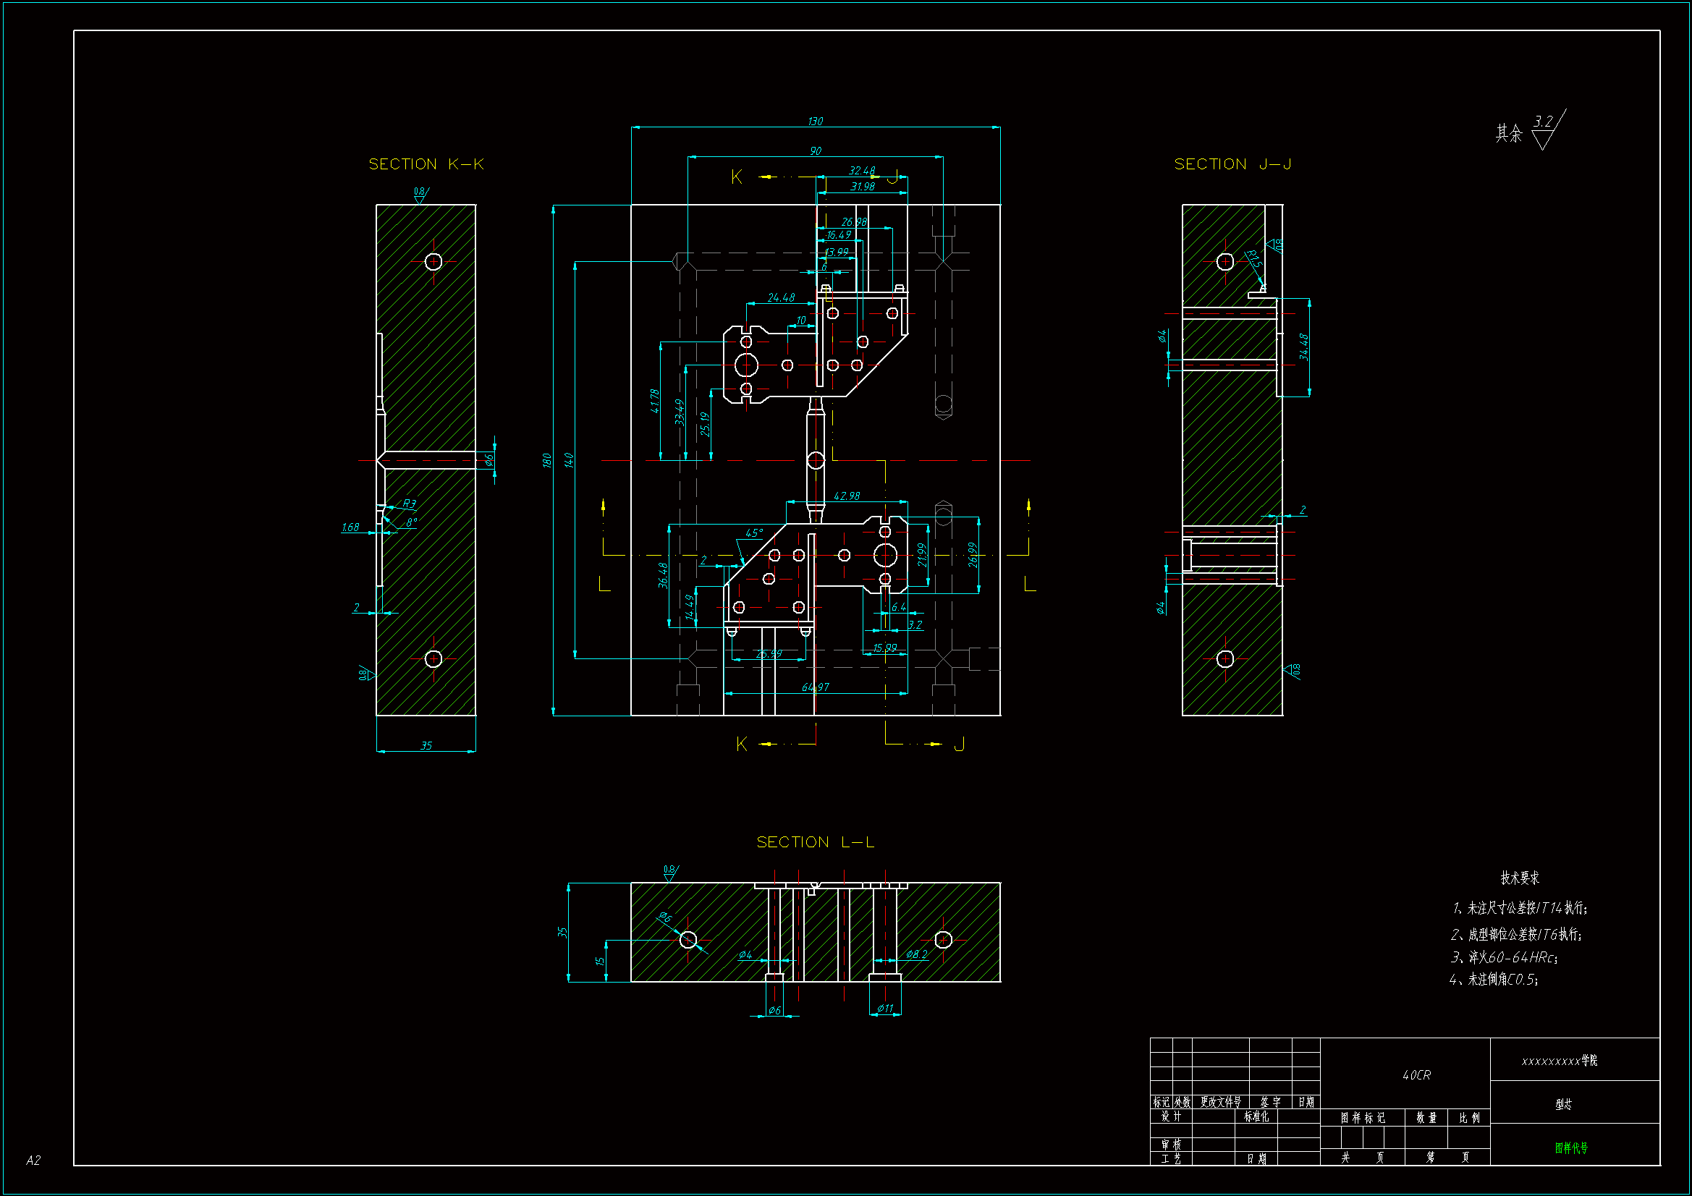Click the 40CR material text in title block
The width and height of the screenshot is (1692, 1196).
[1416, 1075]
